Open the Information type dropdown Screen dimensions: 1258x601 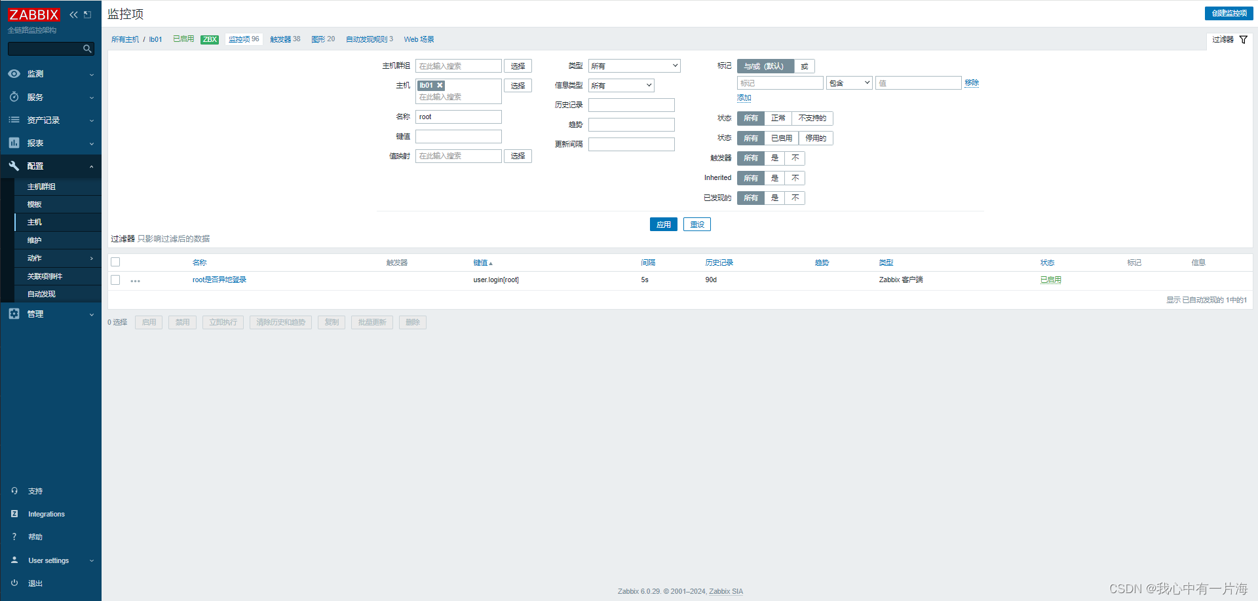[621, 85]
